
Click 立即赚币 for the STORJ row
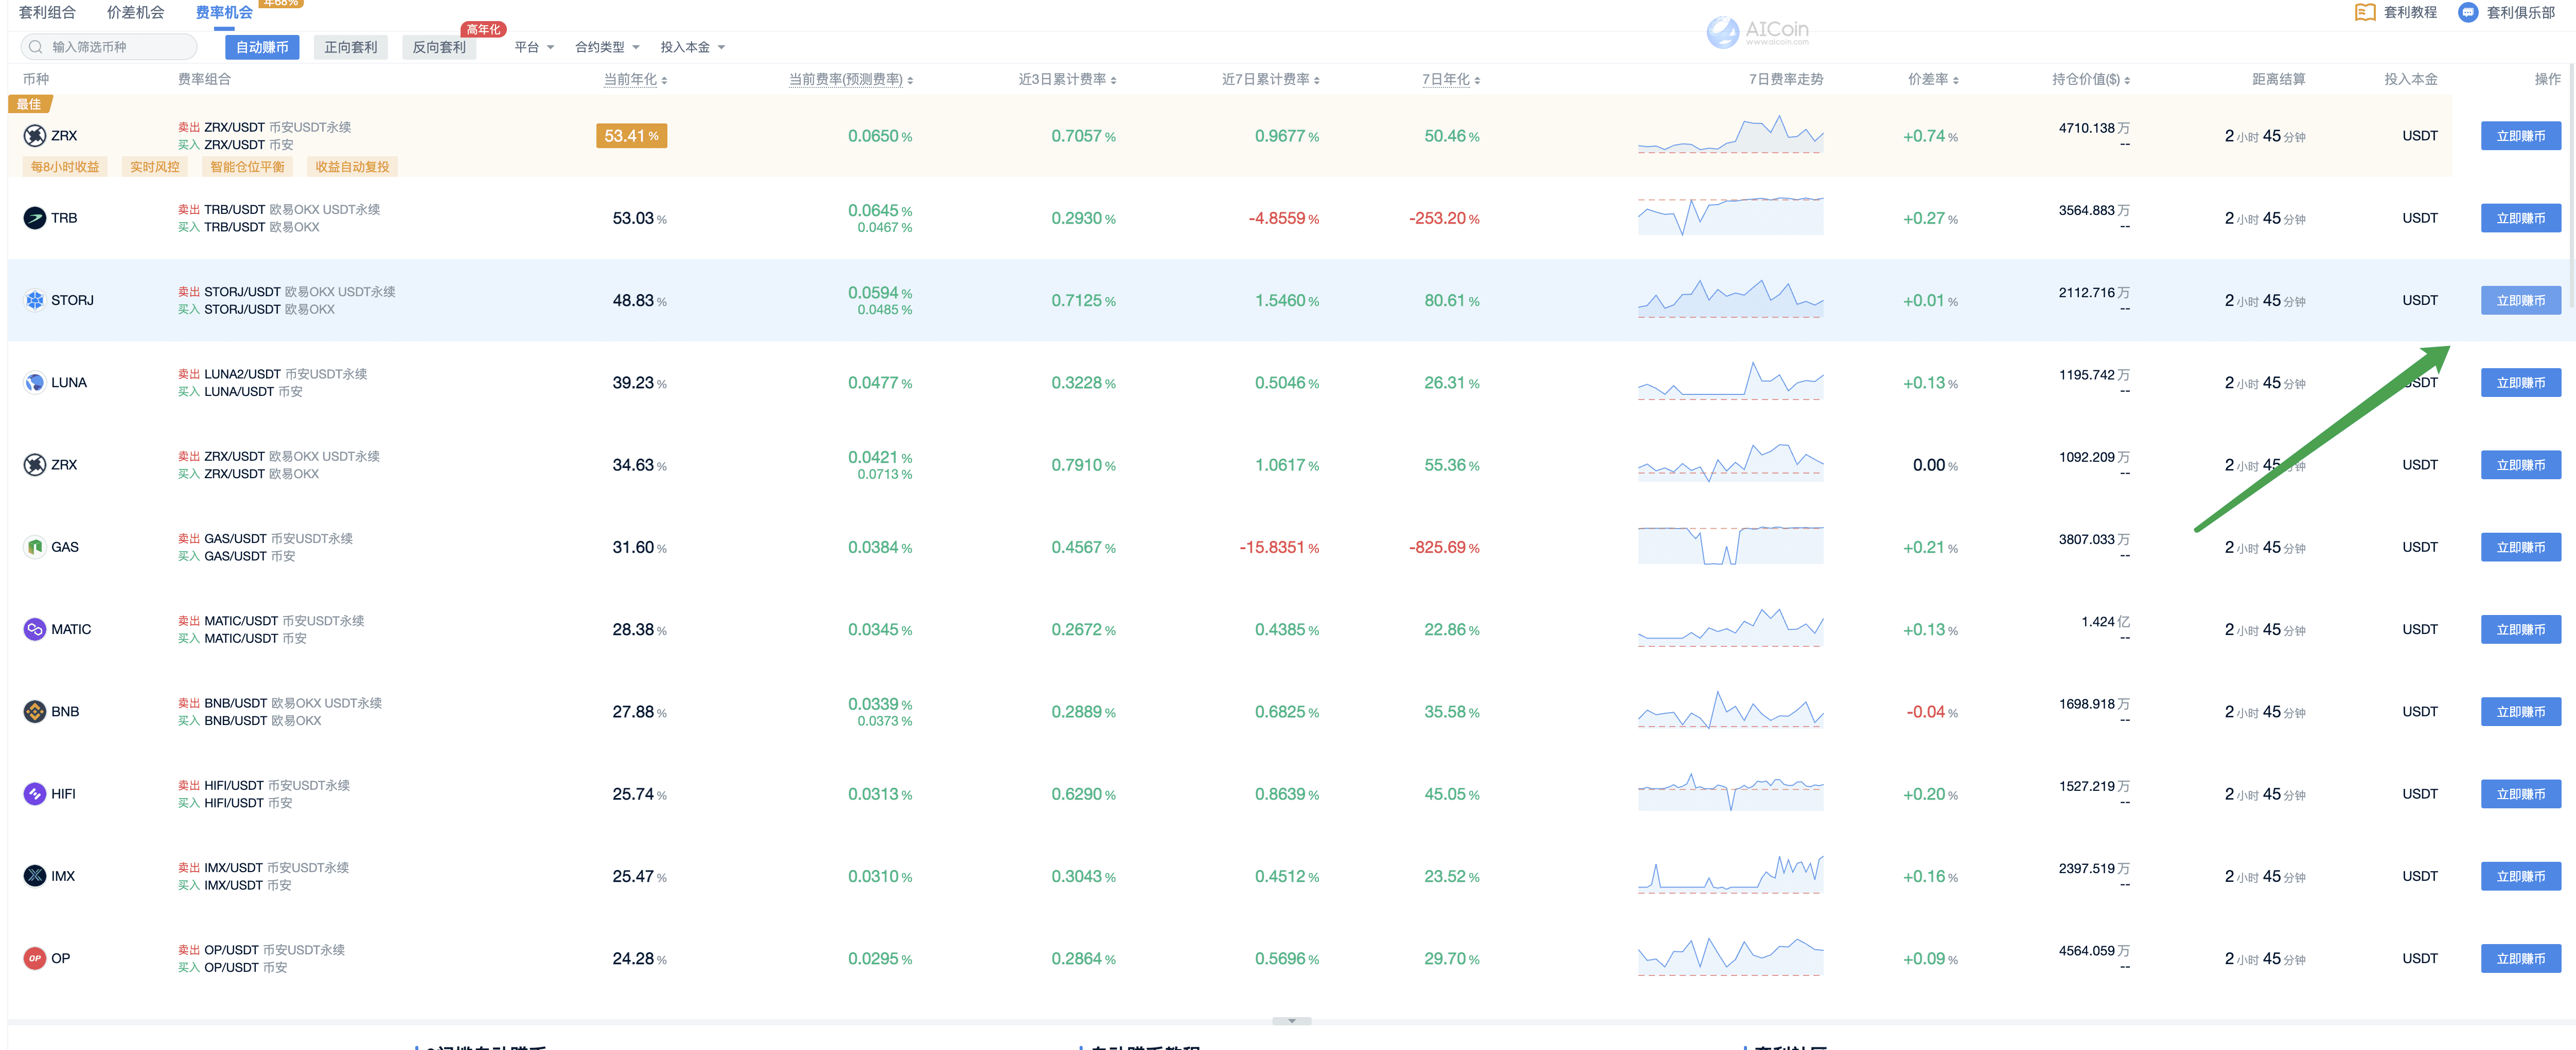point(2520,300)
